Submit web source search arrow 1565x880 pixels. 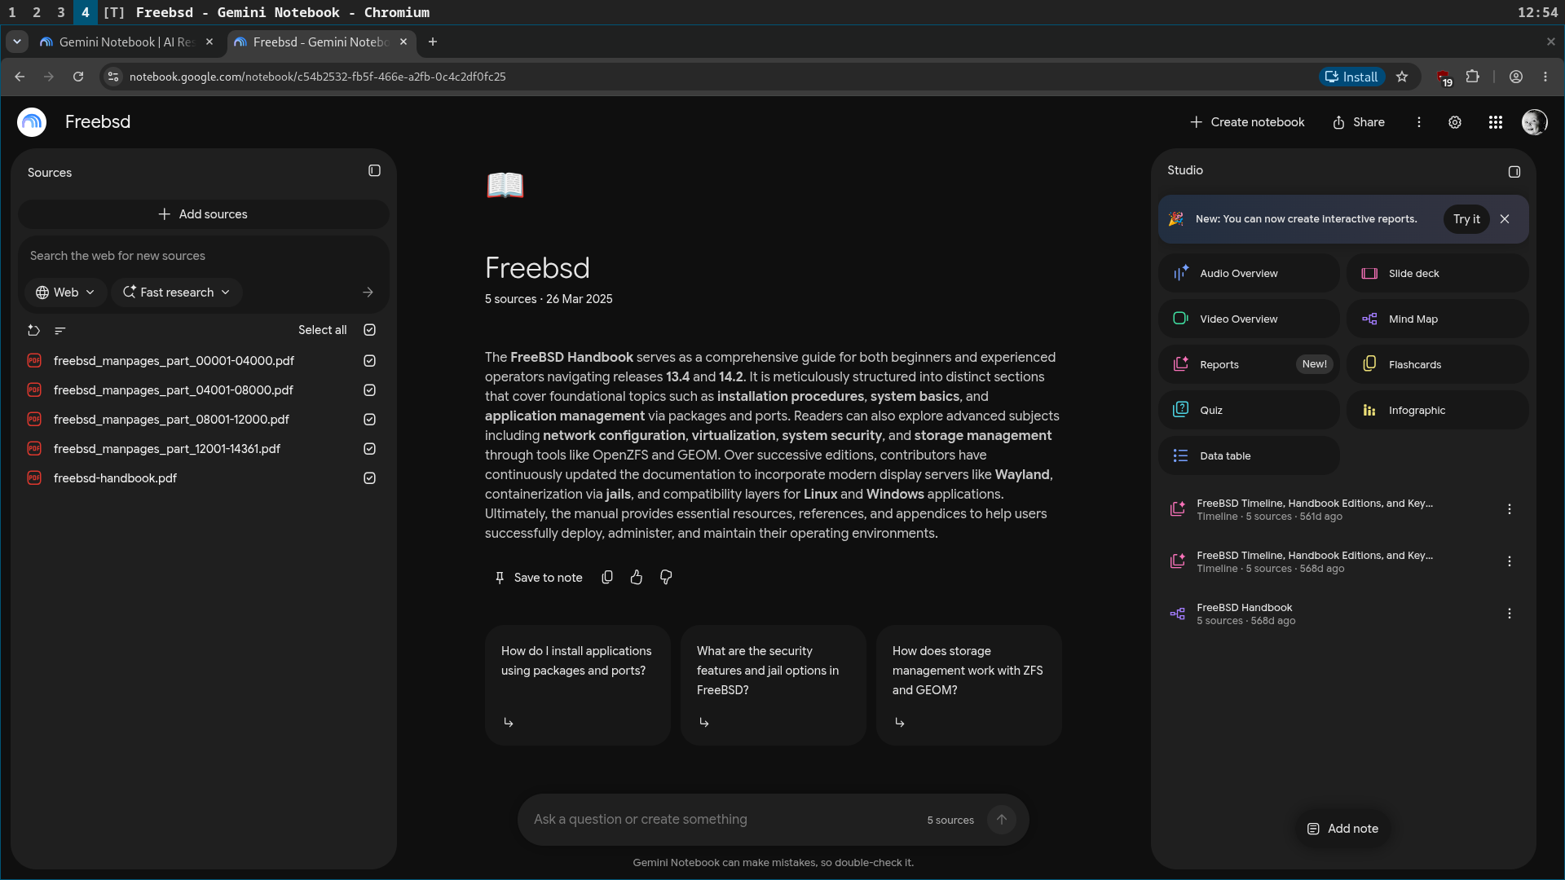(x=368, y=293)
